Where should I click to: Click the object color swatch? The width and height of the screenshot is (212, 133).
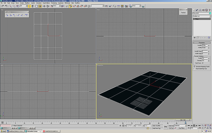pos(210,13)
